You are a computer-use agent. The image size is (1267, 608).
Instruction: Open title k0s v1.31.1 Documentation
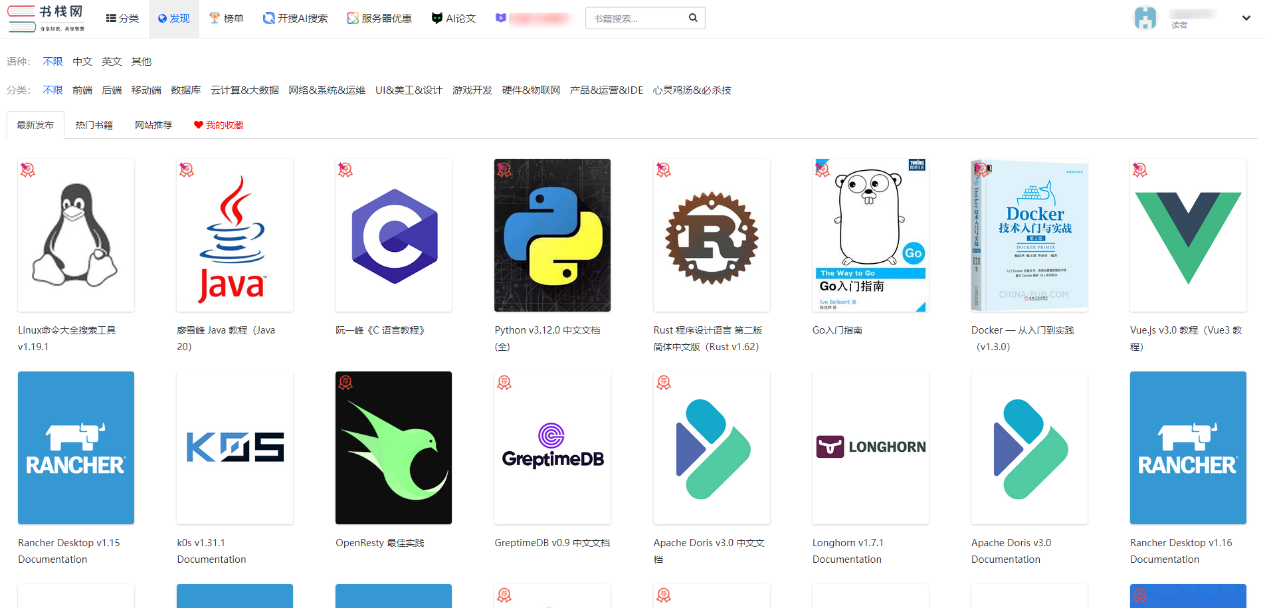coord(211,551)
